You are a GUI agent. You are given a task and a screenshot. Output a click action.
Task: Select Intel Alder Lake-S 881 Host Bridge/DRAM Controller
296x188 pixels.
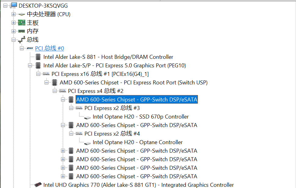coord(108,57)
